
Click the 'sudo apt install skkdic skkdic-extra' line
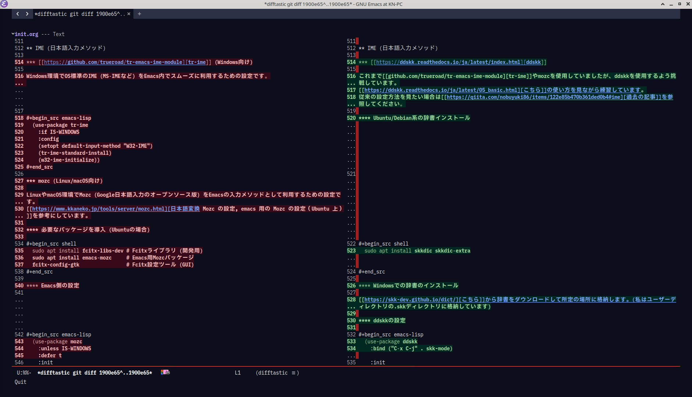pyautogui.click(x=417, y=251)
